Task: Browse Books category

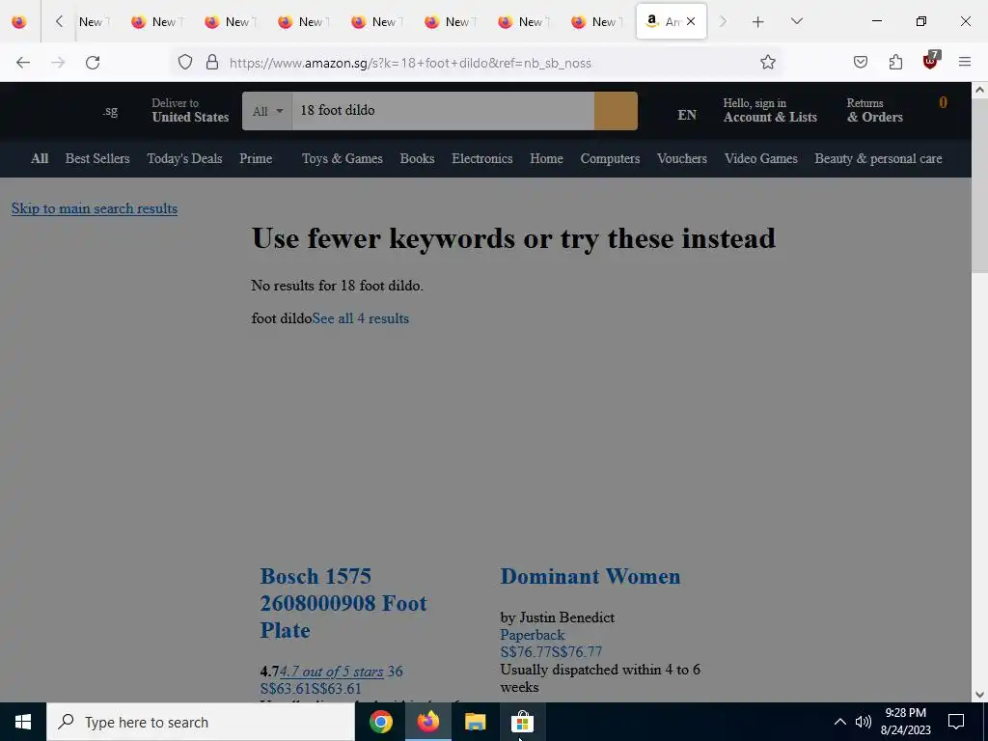Action: pyautogui.click(x=417, y=159)
